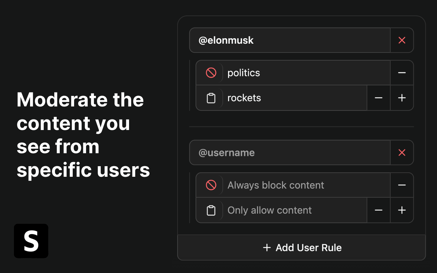The width and height of the screenshot is (437, 273).
Task: Click the block icon beside politics
Action: tap(211, 73)
